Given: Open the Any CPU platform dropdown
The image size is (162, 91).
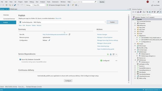Looking at the screenshot, I should 40,5.
